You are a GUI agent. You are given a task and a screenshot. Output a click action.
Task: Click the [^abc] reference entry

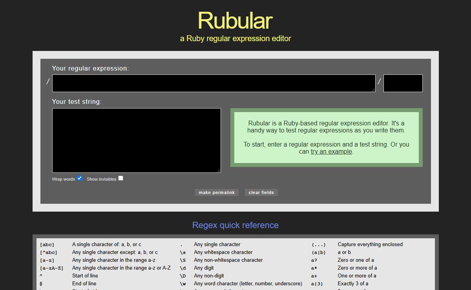49,252
